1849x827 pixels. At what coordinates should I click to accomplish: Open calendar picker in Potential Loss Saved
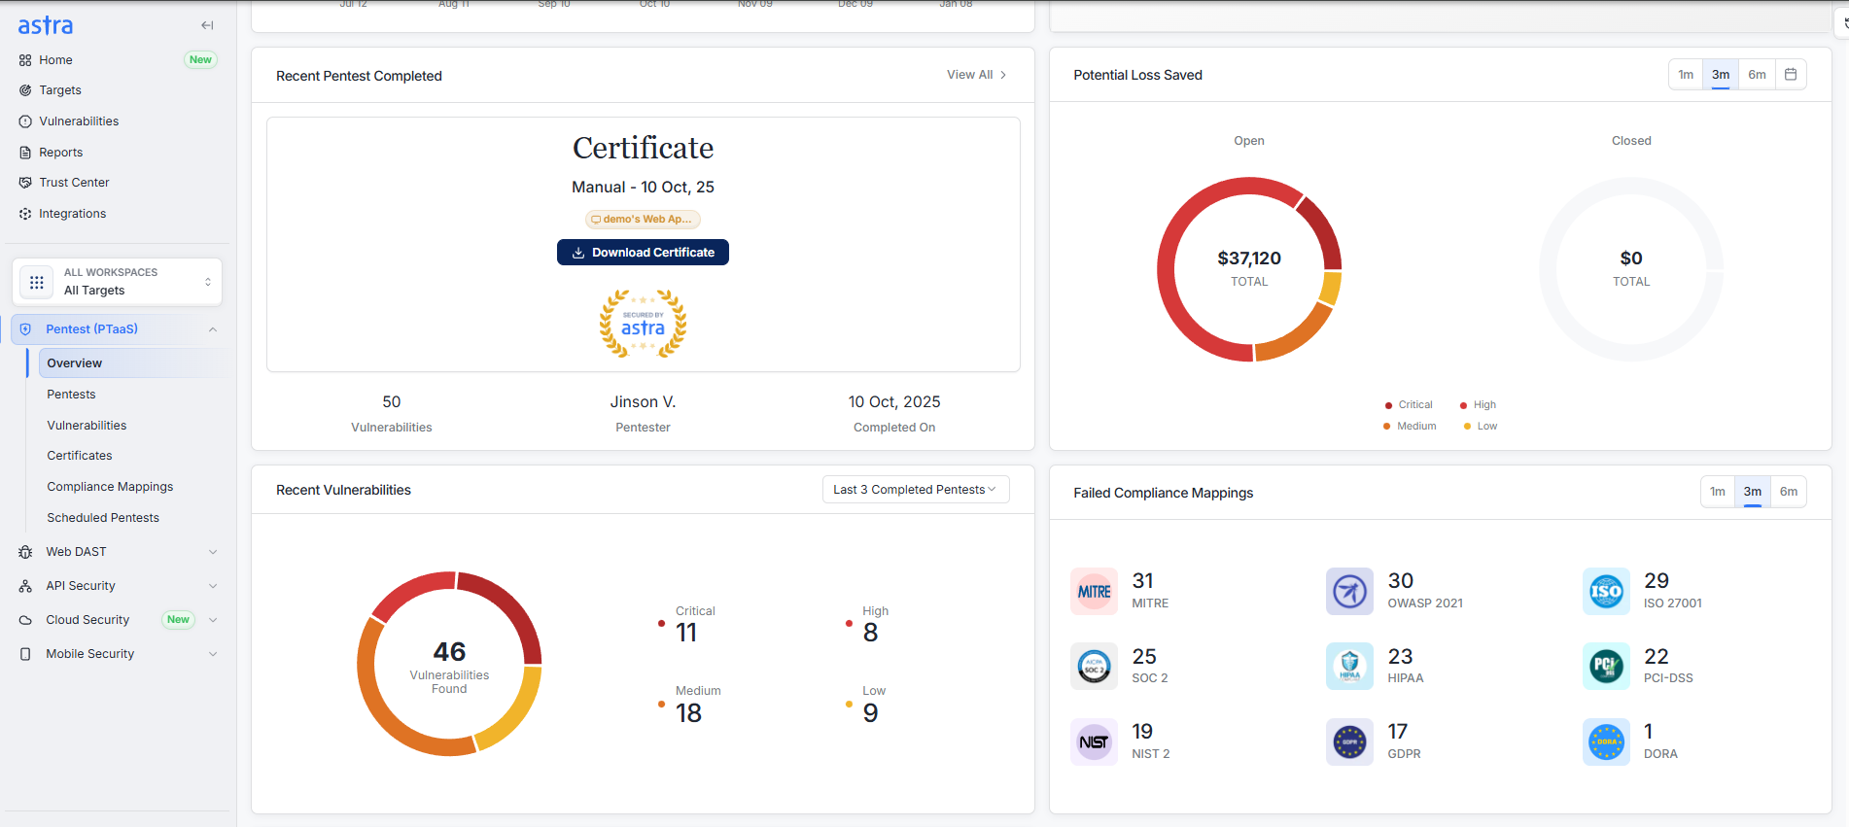pos(1791,75)
